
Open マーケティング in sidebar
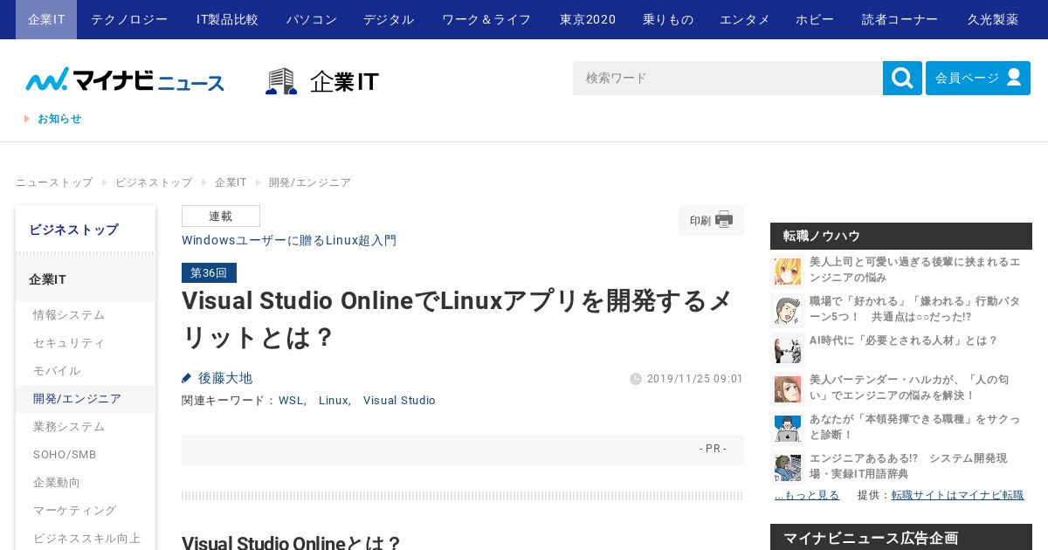(x=86, y=511)
